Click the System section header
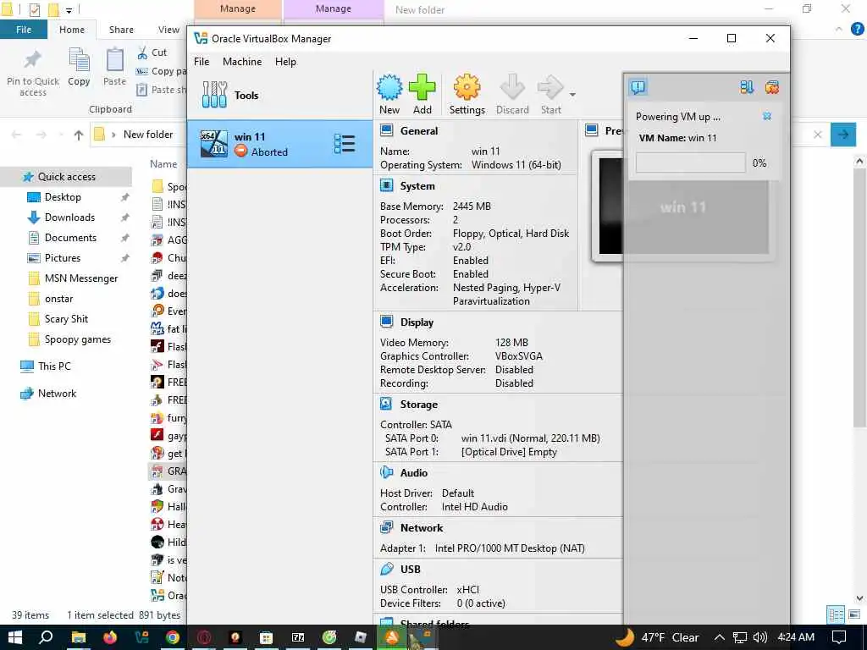The image size is (867, 650). (x=417, y=186)
